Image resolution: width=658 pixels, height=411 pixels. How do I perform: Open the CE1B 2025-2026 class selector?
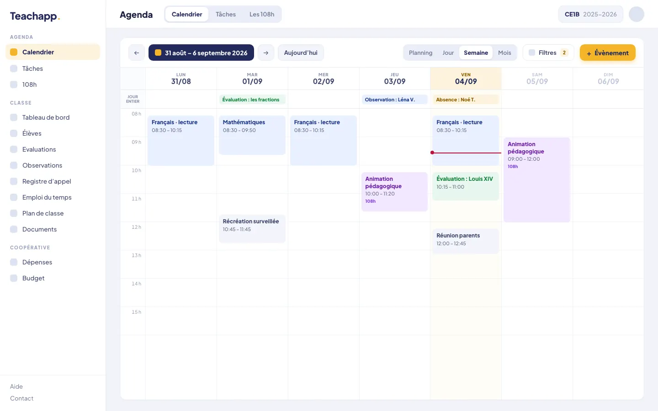click(x=591, y=14)
